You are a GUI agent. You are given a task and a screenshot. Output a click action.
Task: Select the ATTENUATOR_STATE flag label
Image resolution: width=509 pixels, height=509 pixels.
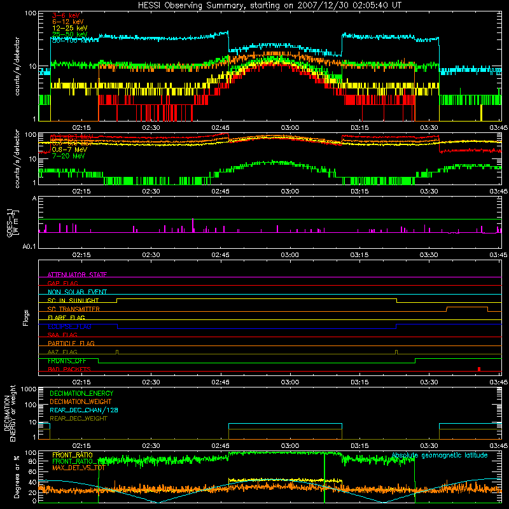(77, 275)
